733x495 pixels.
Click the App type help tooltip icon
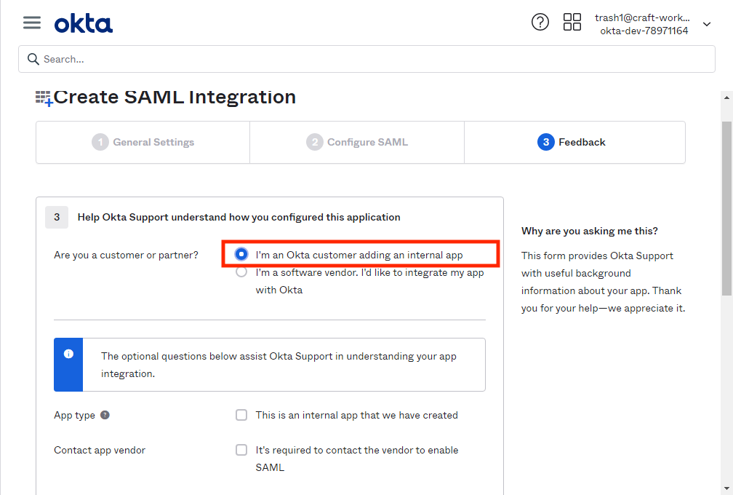[x=105, y=415]
